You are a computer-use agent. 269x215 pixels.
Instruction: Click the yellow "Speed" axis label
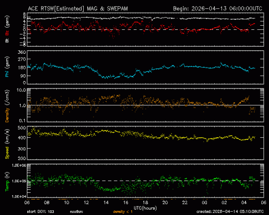7,153
